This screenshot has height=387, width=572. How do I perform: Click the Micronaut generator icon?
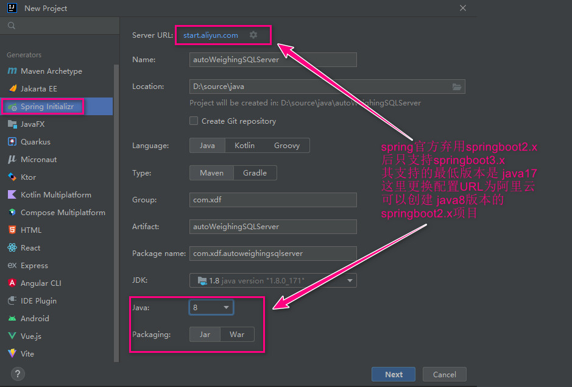pos(12,159)
